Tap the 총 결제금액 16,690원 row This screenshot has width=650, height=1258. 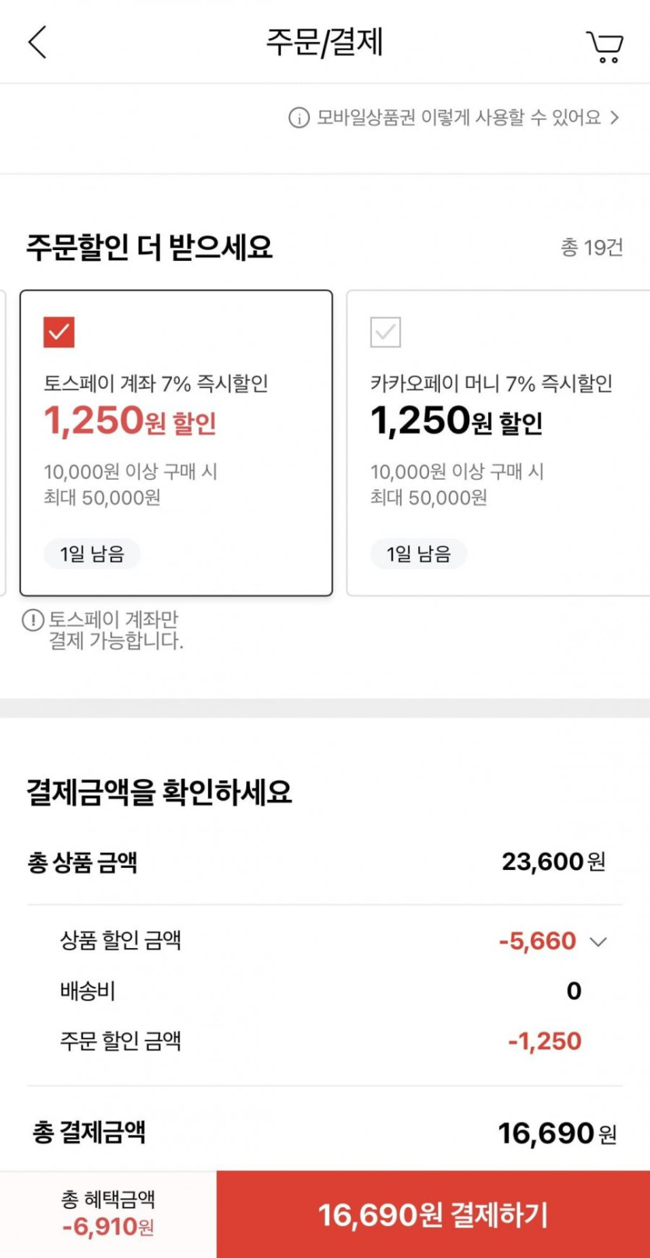click(325, 1133)
